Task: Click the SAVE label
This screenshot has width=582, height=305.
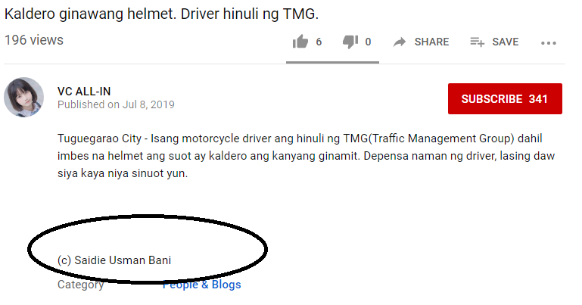Action: (505, 42)
